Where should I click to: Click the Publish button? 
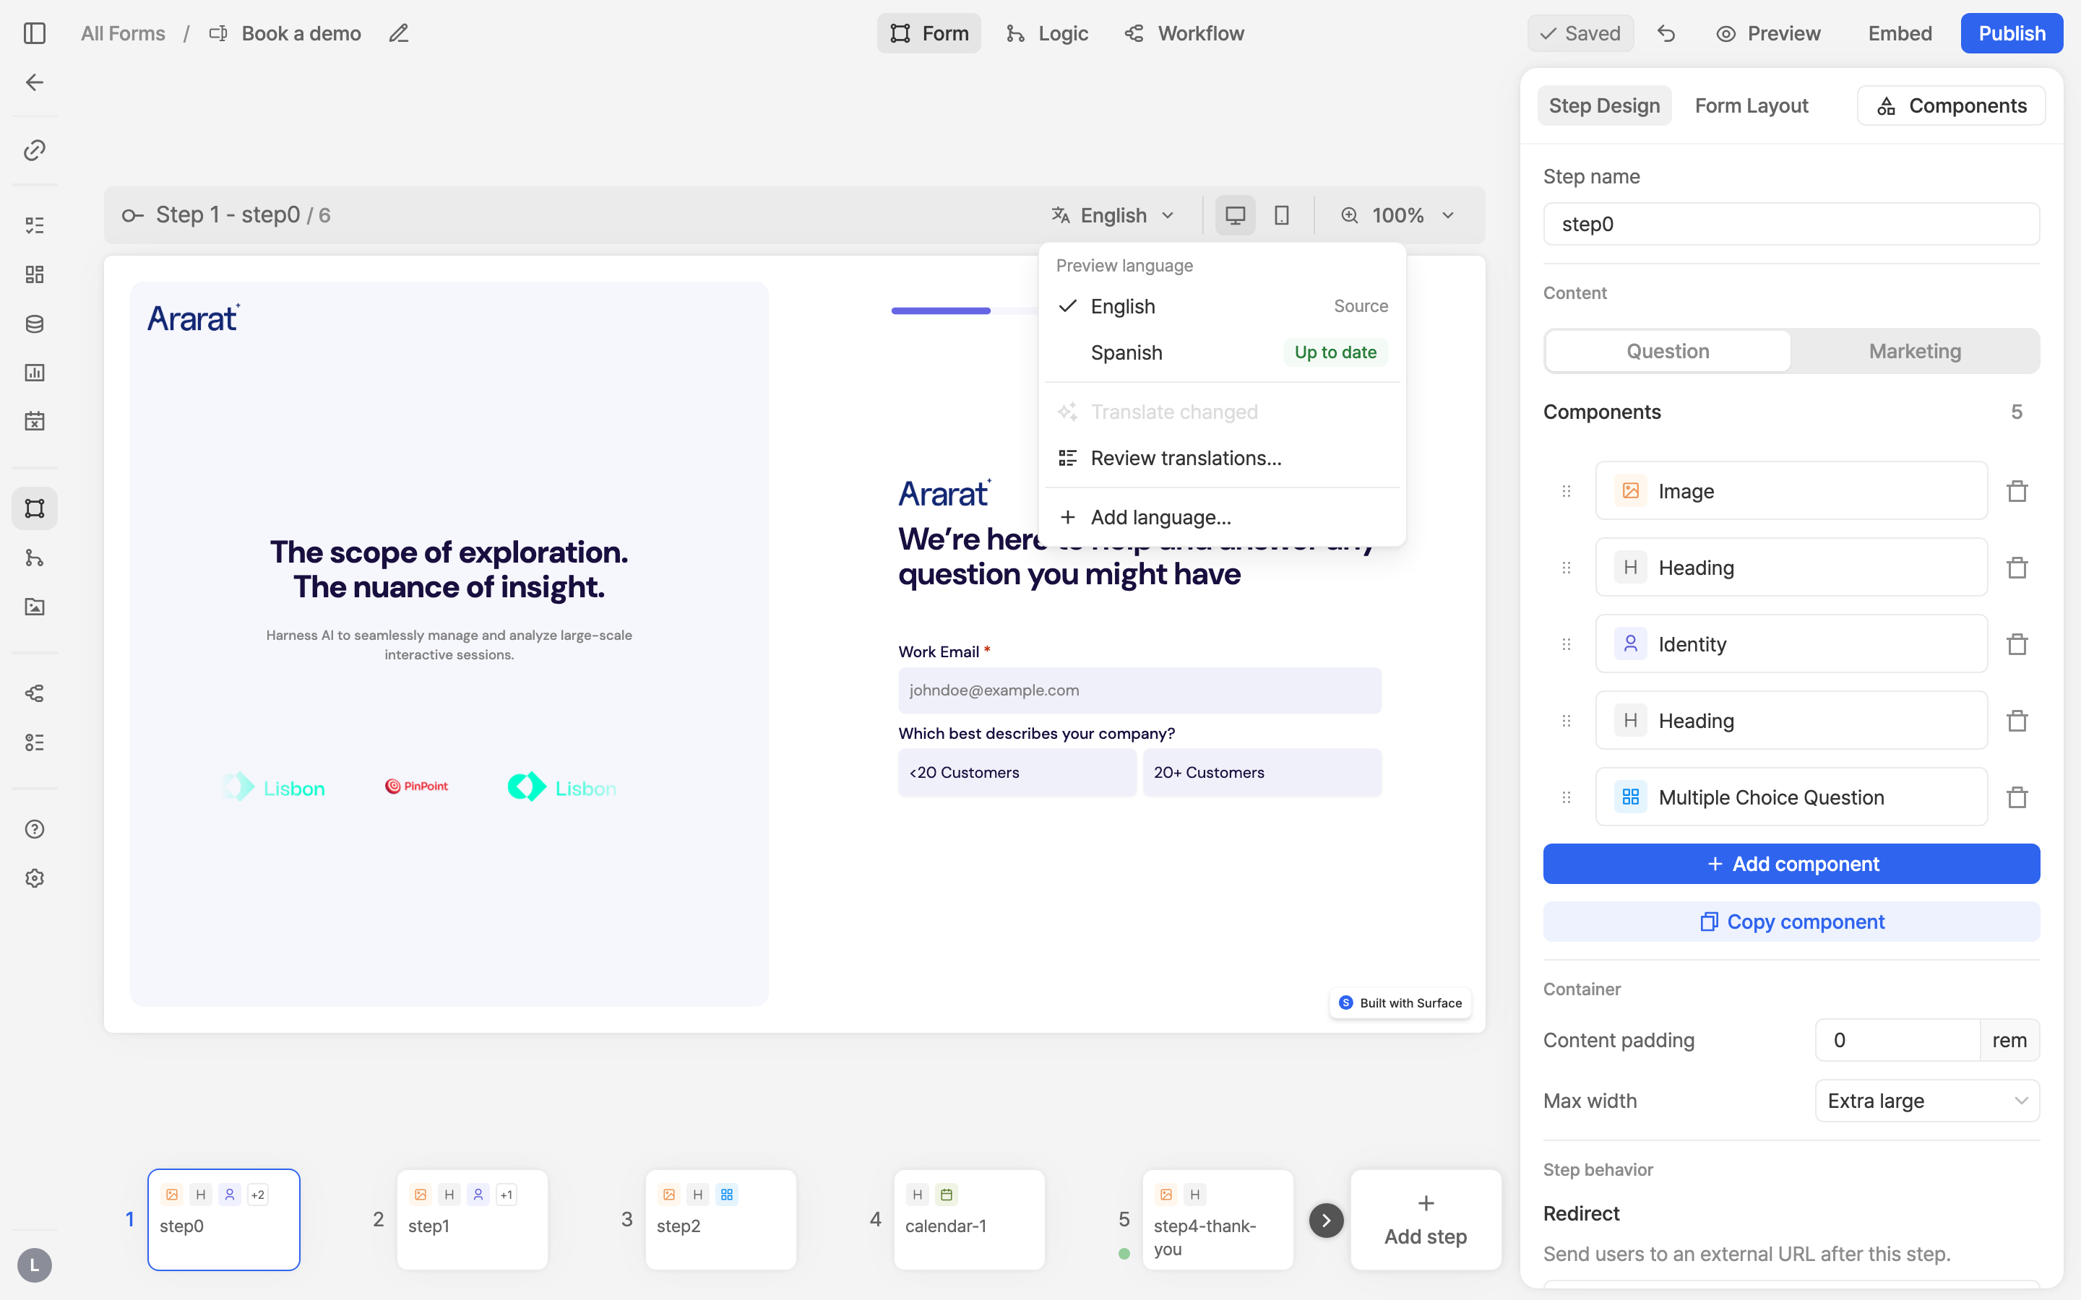tap(2012, 33)
